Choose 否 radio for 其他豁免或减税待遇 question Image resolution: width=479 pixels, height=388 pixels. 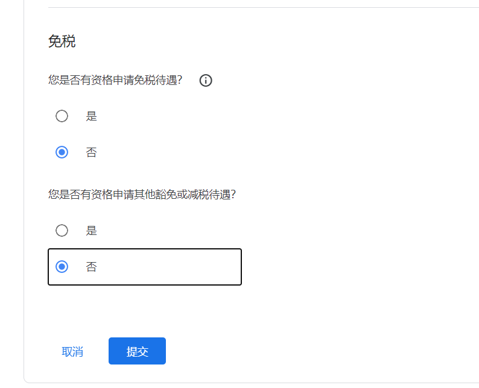click(62, 266)
